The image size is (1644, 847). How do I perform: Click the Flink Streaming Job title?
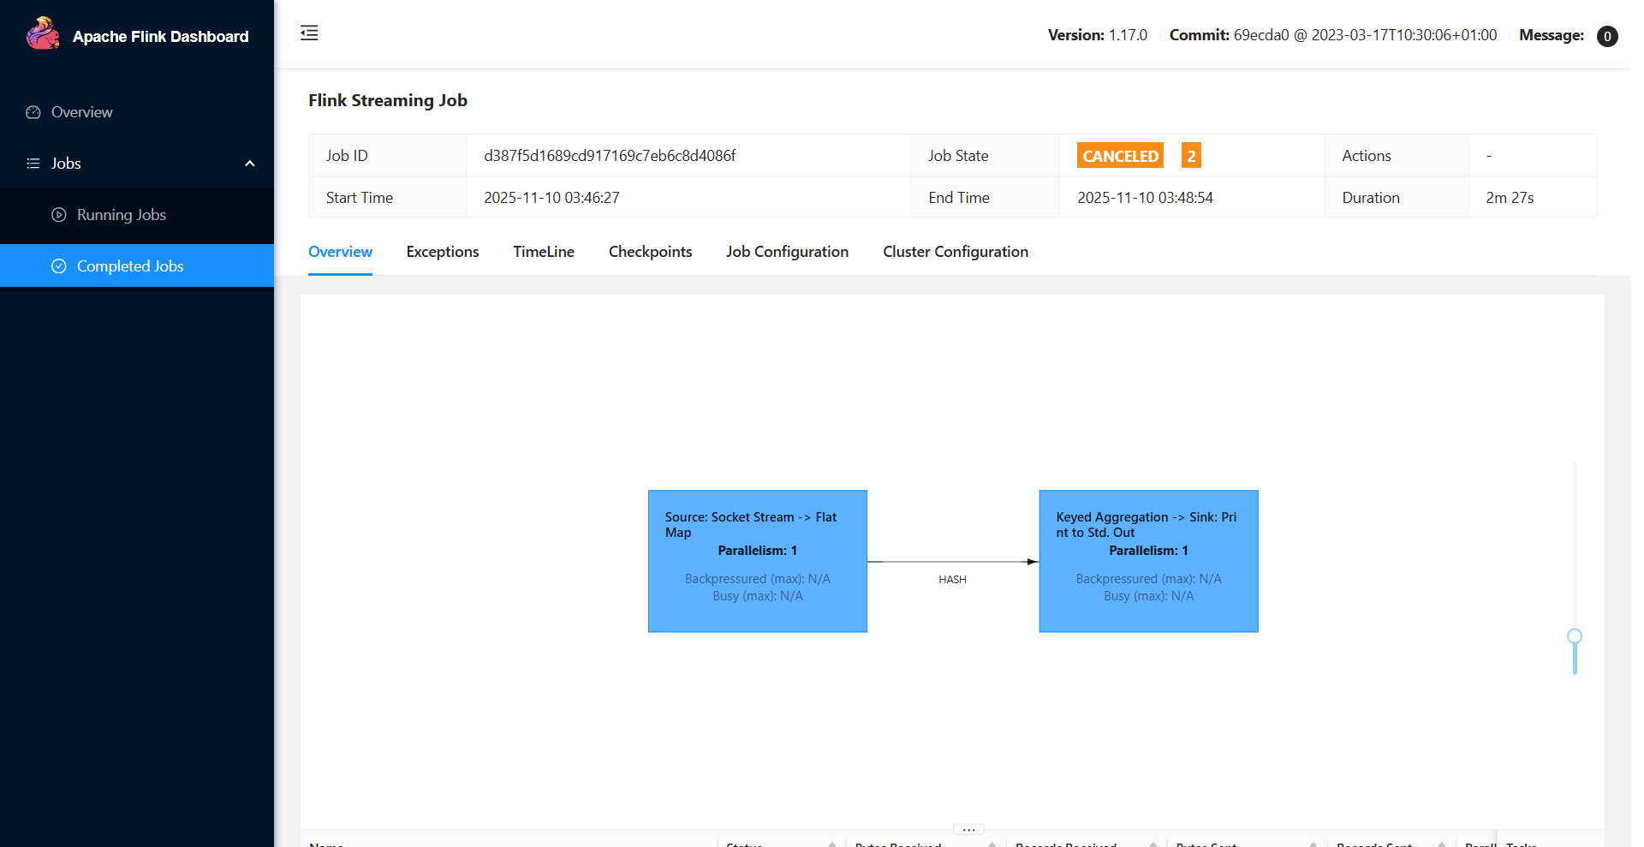click(x=388, y=100)
